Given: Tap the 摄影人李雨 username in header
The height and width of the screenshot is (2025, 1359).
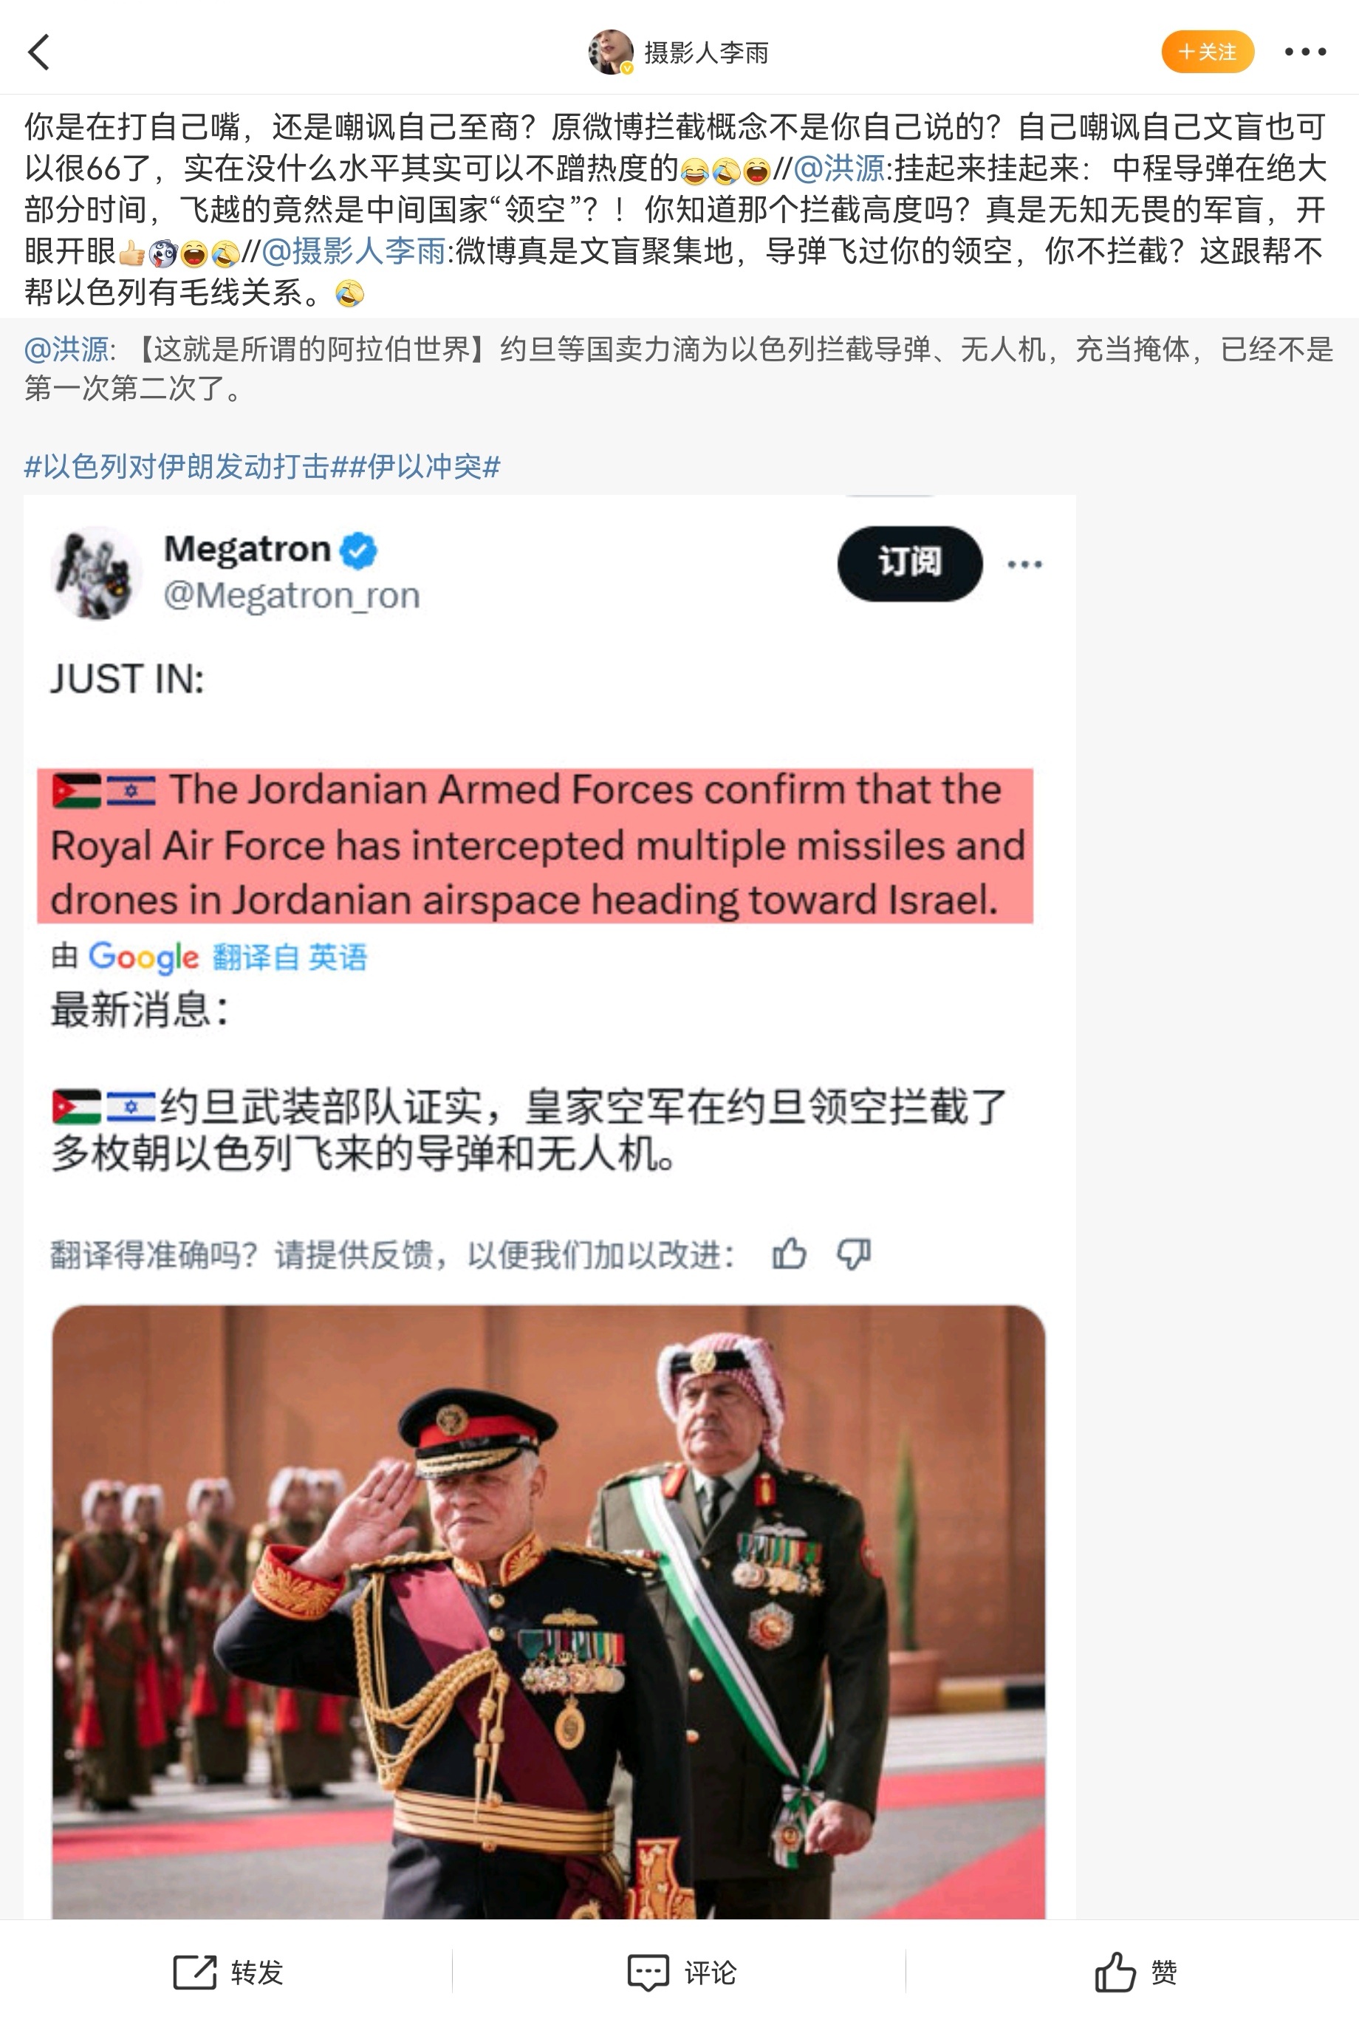Looking at the screenshot, I should click(x=706, y=53).
